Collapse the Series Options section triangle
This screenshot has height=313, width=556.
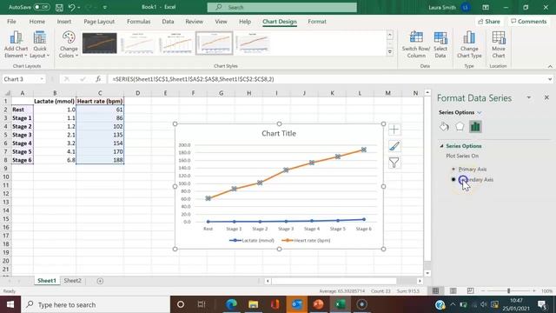coord(441,146)
